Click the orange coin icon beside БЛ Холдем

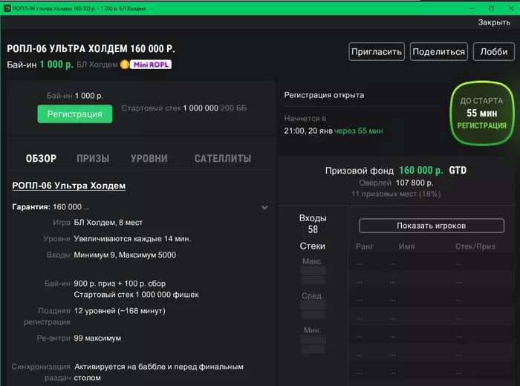pos(125,65)
